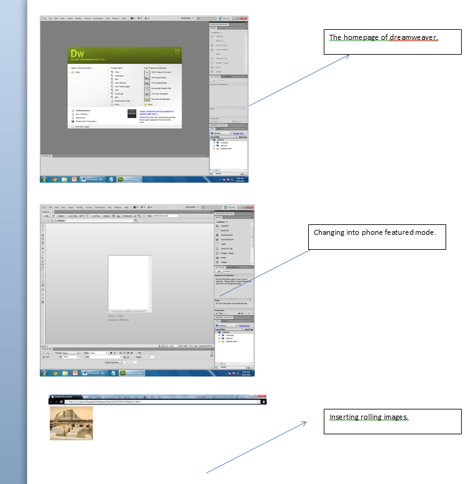Click Horizontal Rule in Insert panel of Feature Phone screenshot
The height and width of the screenshot is (484, 476).
pos(224,240)
